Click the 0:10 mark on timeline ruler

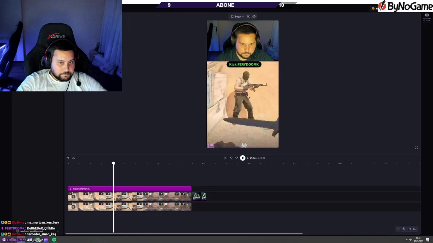(x=158, y=163)
